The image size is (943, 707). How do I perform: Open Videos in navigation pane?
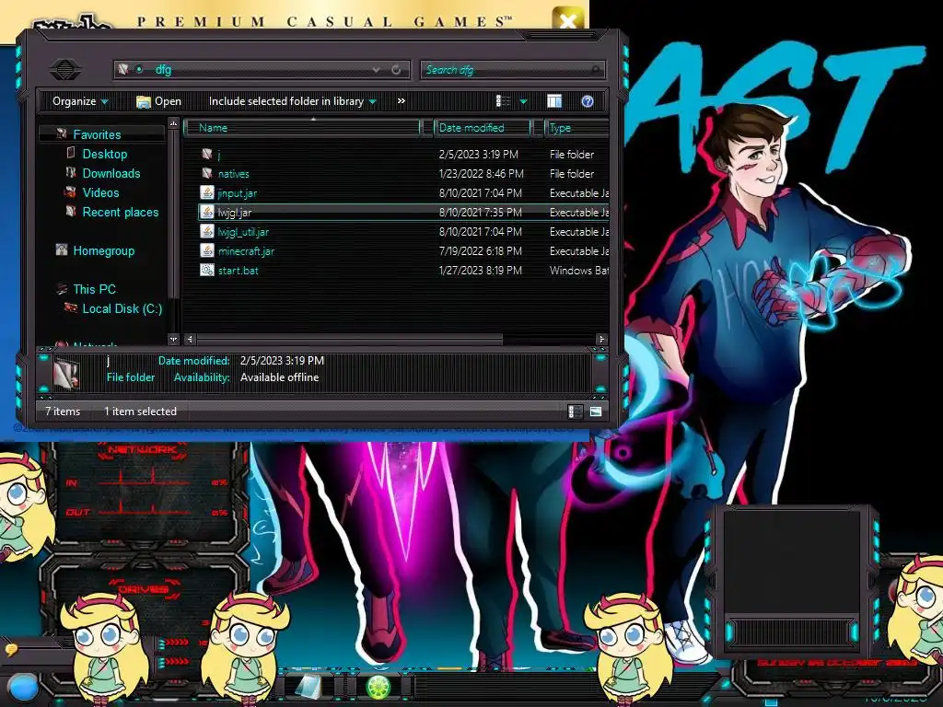click(100, 192)
